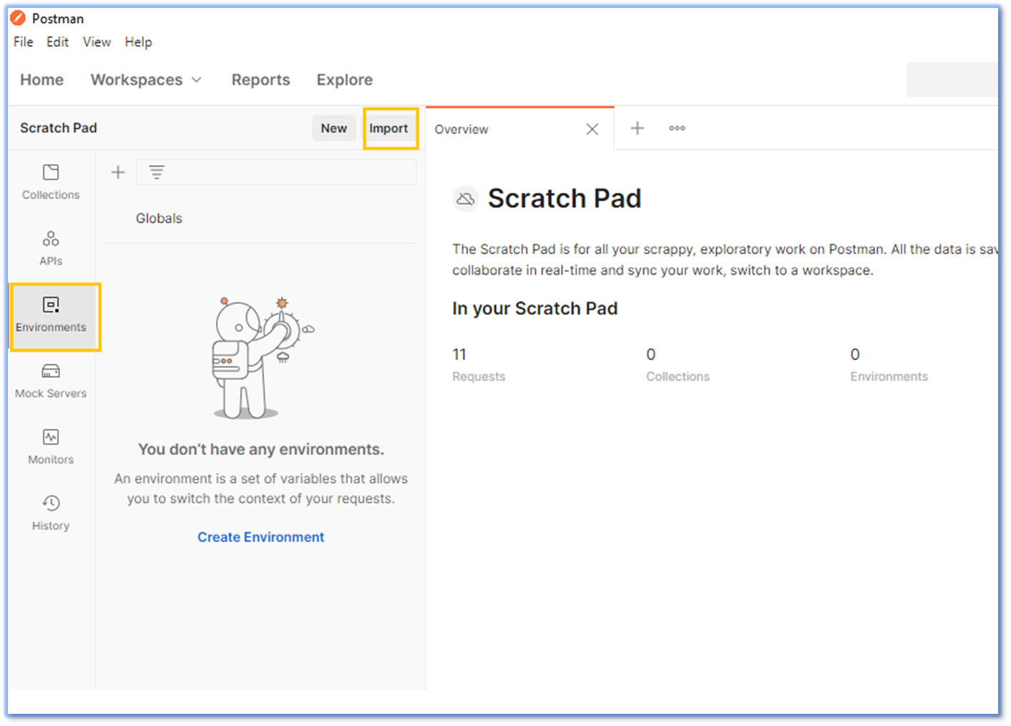Open the Monitors panel
This screenshot has height=726, width=1011.
(50, 446)
